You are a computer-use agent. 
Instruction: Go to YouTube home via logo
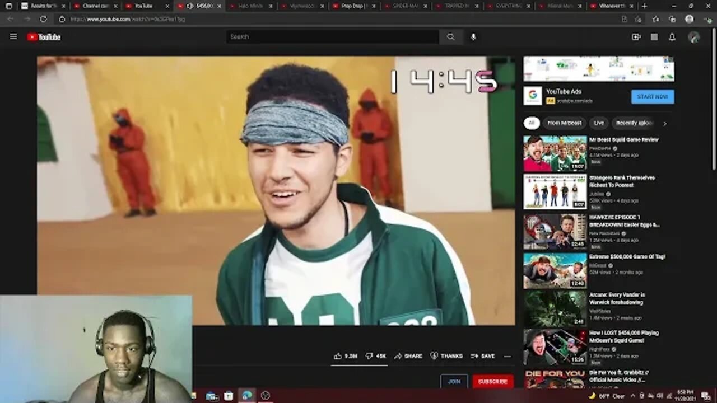coord(44,37)
